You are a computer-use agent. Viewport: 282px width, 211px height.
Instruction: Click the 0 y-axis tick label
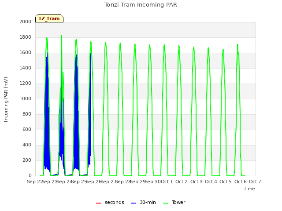point(30,175)
